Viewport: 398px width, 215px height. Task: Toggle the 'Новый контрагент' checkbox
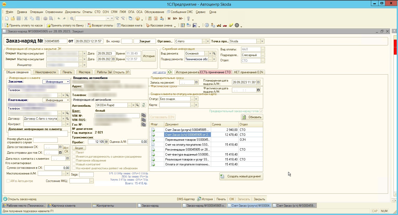(74, 164)
